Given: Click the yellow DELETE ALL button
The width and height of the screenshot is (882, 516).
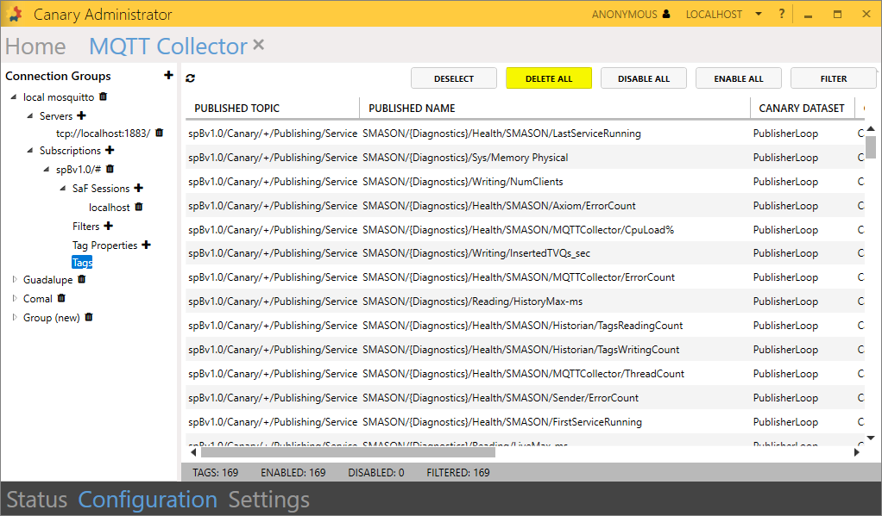Looking at the screenshot, I should [x=549, y=78].
